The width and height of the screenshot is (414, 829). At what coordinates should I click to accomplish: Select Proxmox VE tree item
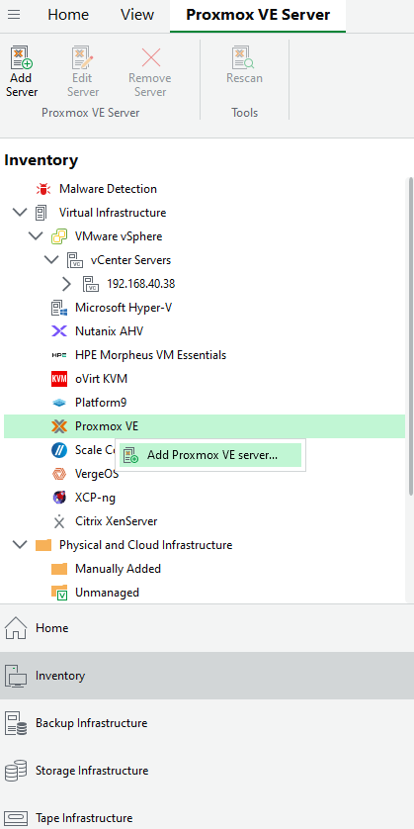[x=205, y=426]
